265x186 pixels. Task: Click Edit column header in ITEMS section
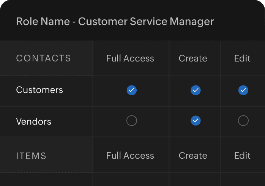(x=242, y=156)
